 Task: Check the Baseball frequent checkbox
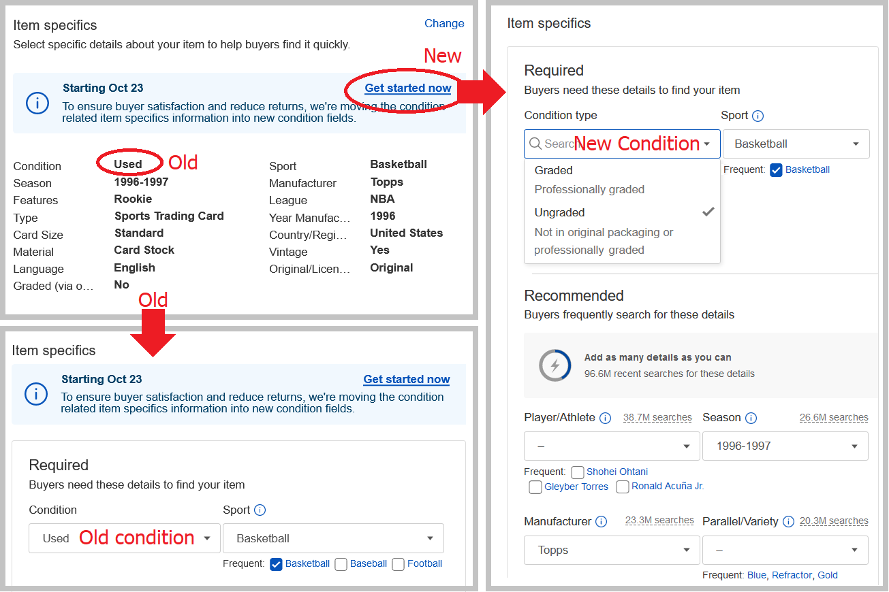341,564
